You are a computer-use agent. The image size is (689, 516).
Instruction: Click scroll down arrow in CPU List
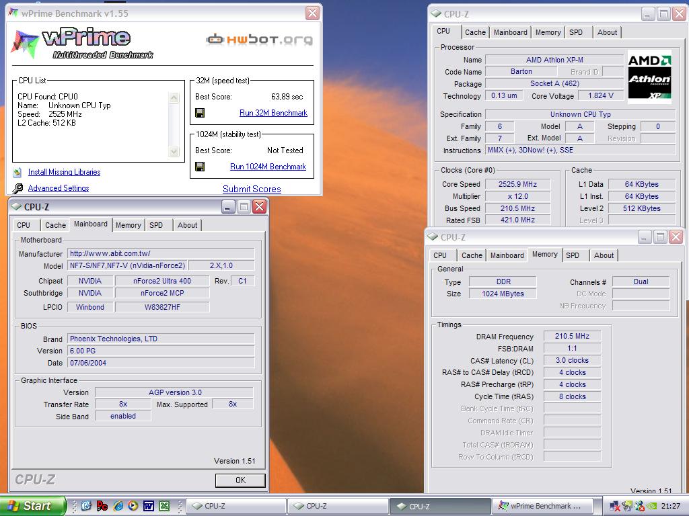click(x=174, y=152)
